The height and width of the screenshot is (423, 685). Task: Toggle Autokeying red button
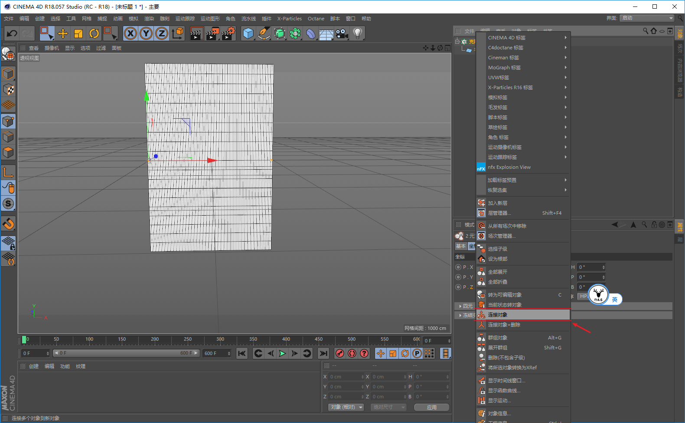coord(352,353)
